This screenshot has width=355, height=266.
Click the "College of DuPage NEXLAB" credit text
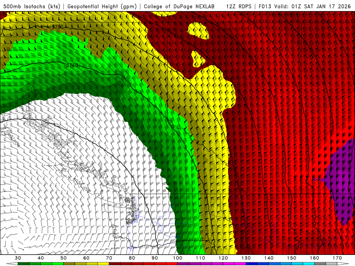(179, 6)
